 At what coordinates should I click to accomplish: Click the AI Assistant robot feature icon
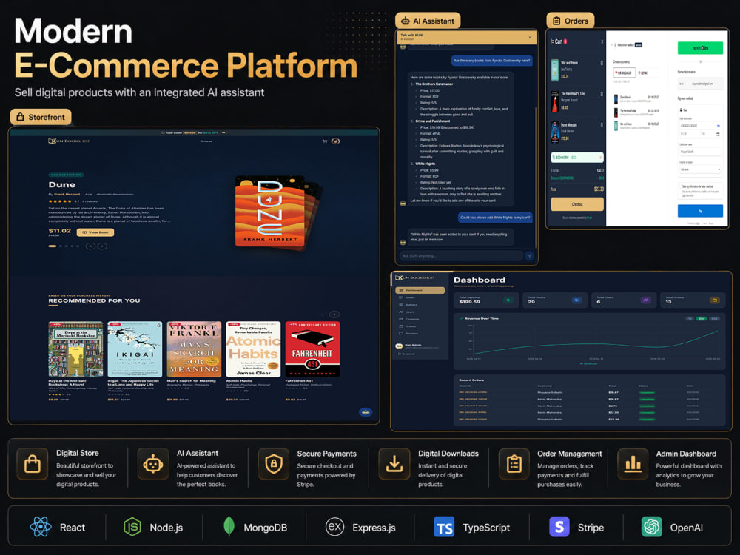point(153,464)
